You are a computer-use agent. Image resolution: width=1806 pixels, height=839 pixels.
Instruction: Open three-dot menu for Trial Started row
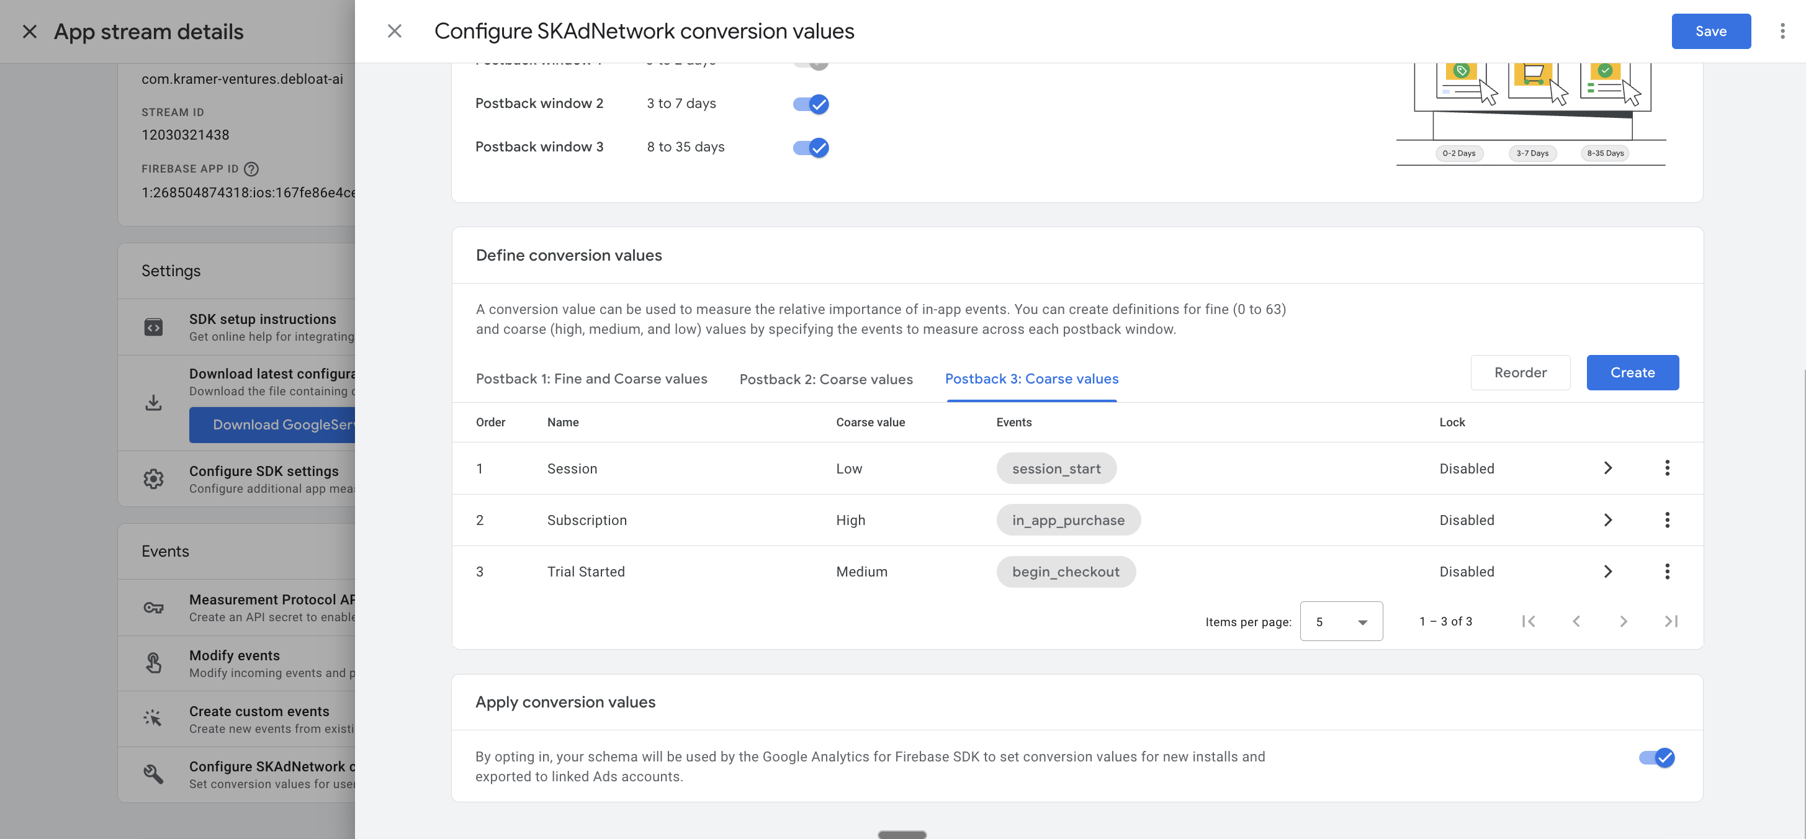pos(1666,572)
